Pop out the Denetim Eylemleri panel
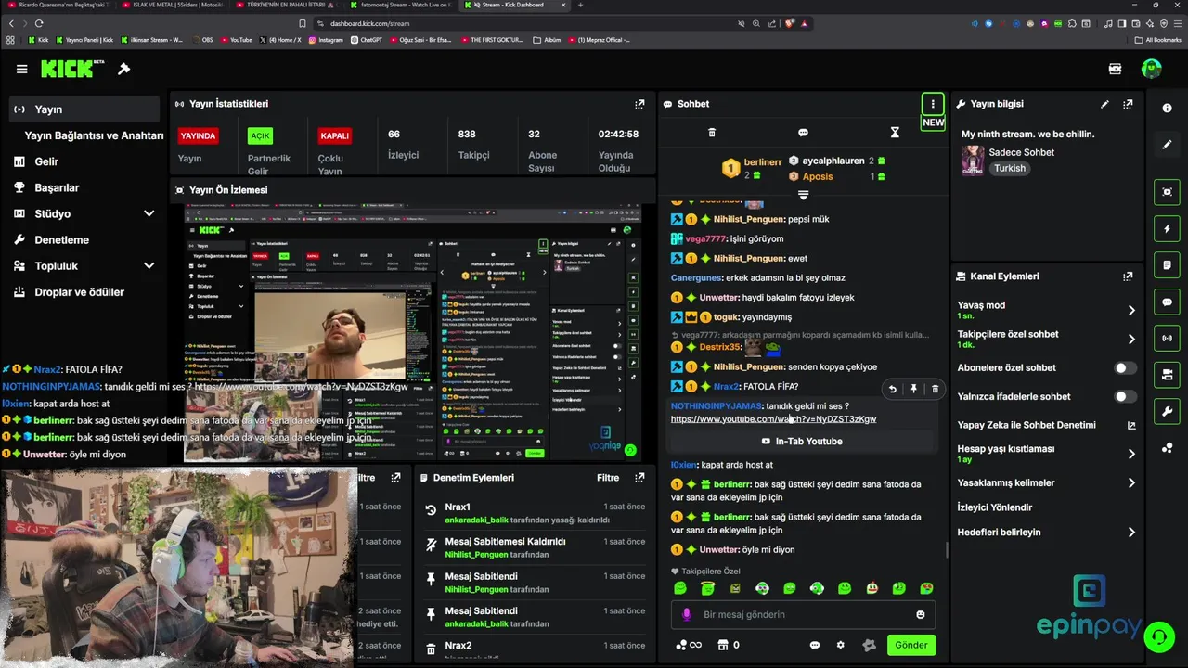This screenshot has width=1188, height=668. click(x=639, y=478)
